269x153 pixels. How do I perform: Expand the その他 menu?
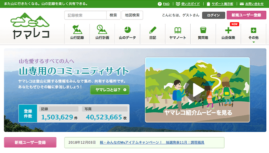coord(253,34)
